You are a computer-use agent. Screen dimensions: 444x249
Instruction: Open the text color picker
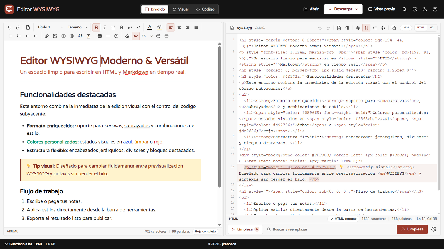(150, 27)
